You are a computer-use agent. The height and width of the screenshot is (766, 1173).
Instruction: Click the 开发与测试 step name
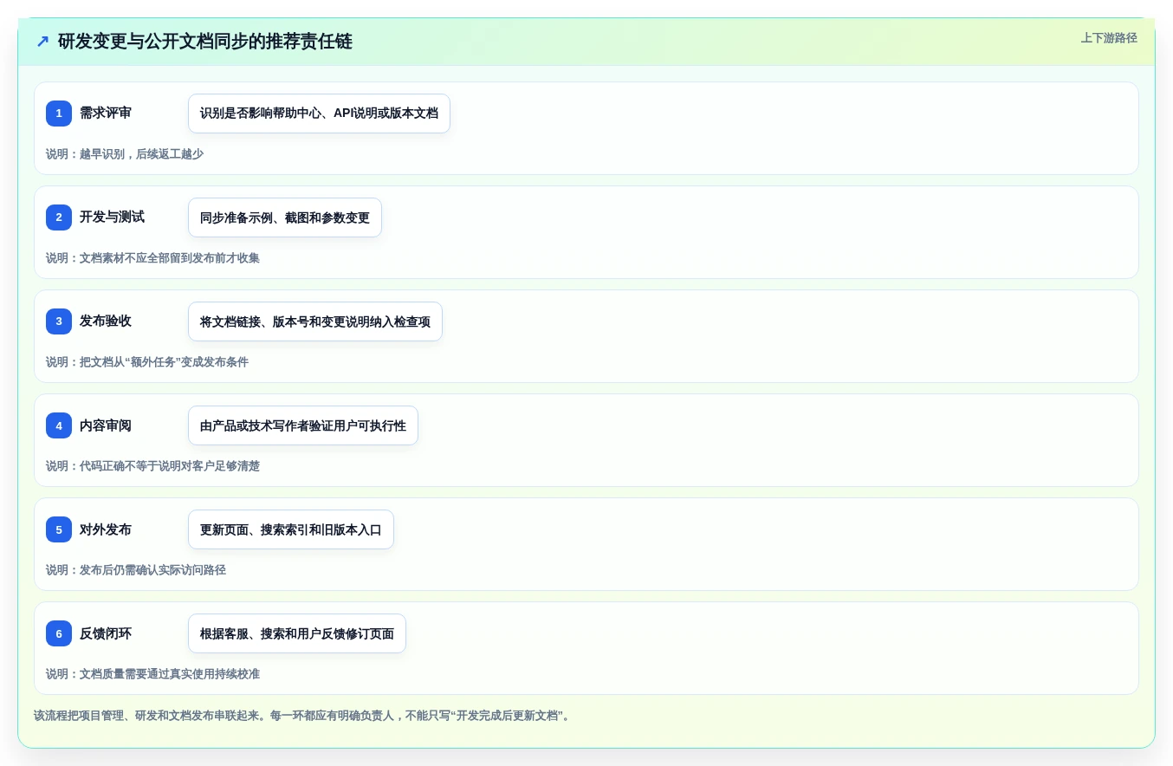coord(112,217)
